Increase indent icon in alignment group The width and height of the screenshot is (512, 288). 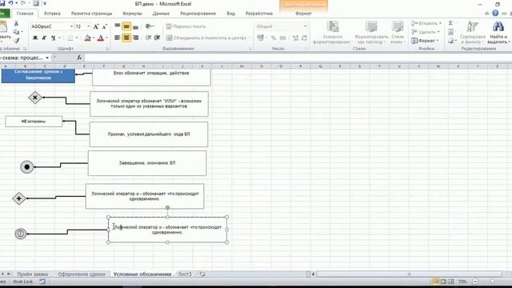coord(157,38)
